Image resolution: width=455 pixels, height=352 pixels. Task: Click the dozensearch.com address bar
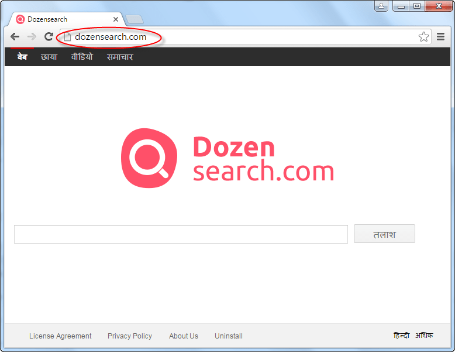coord(245,37)
